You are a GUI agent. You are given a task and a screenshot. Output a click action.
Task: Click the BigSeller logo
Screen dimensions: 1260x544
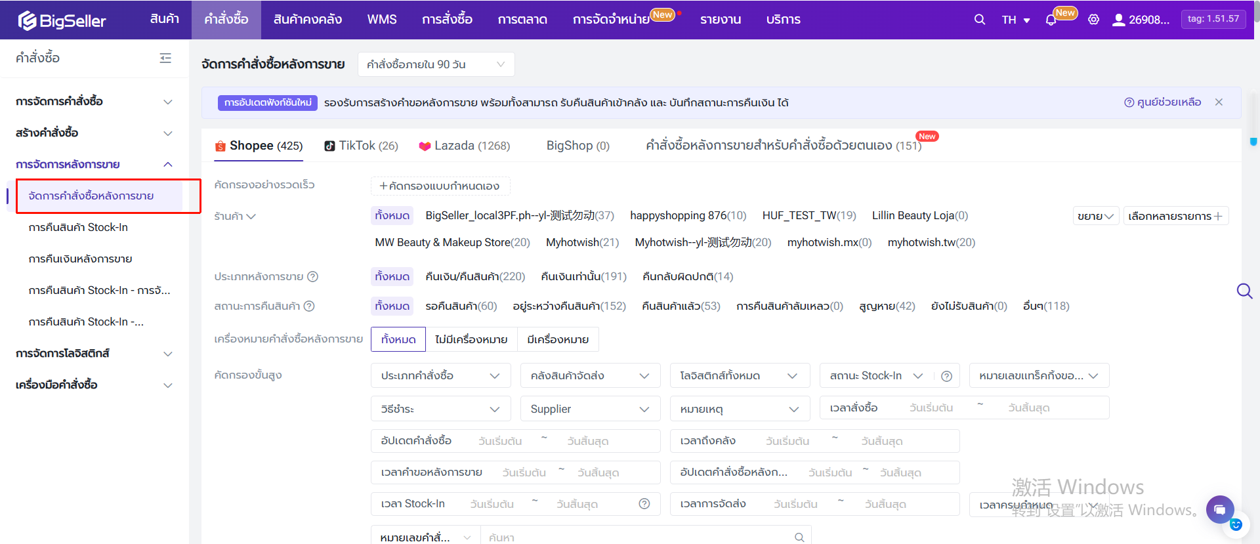(x=62, y=20)
